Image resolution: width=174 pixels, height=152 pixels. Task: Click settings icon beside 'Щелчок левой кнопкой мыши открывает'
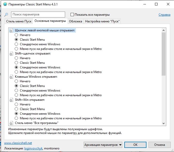coord(11,30)
